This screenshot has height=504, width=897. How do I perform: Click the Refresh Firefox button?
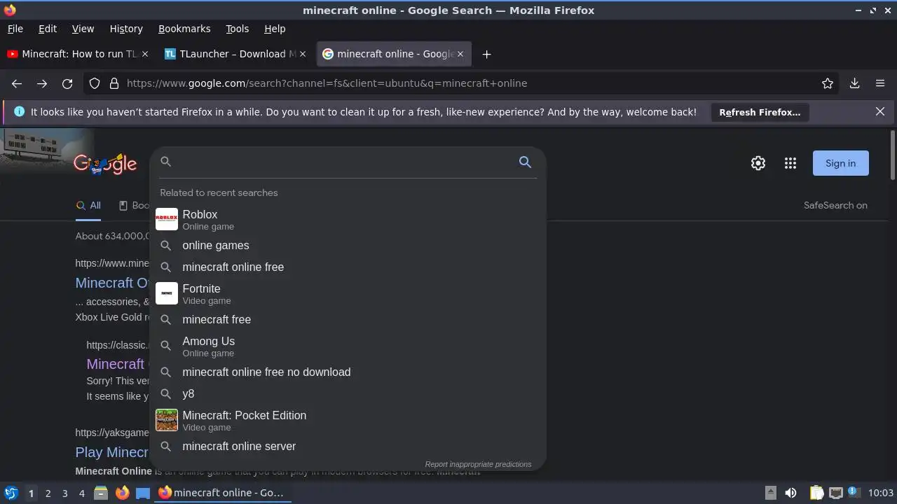click(760, 112)
